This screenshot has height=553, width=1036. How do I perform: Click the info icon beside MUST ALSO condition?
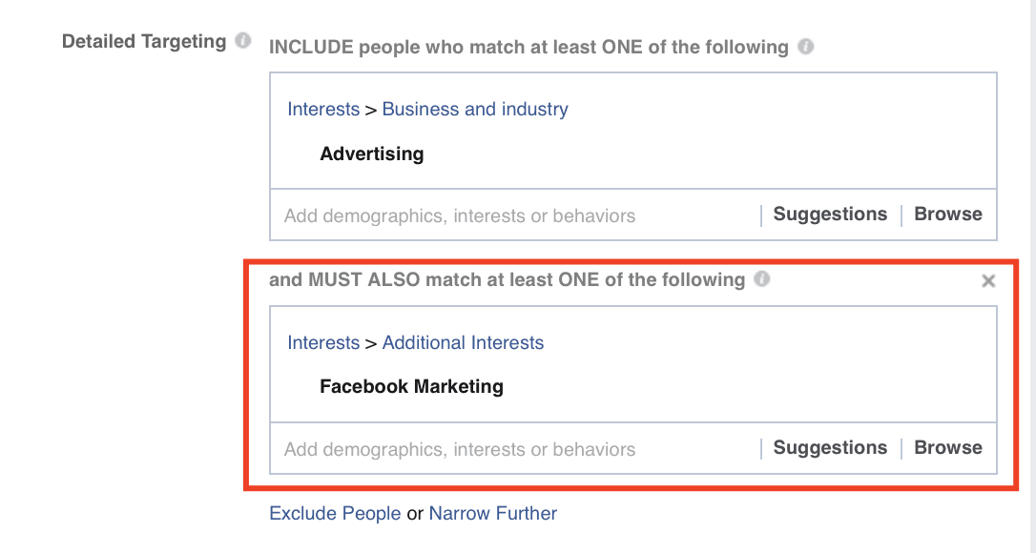point(760,279)
